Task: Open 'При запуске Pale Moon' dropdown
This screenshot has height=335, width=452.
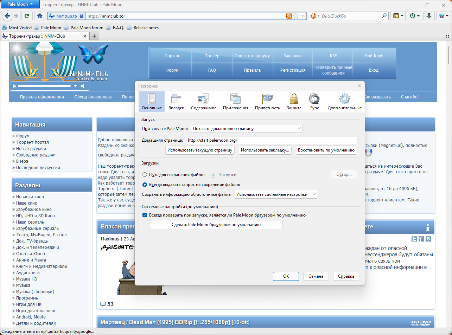Action: coord(247,129)
